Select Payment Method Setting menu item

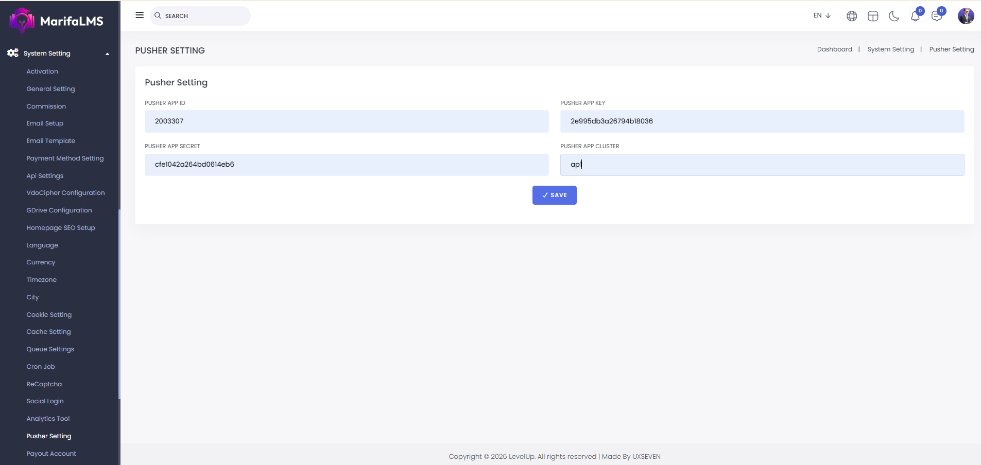65,158
